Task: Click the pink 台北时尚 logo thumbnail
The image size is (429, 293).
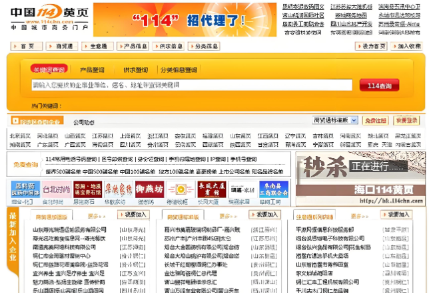Action: (57, 189)
